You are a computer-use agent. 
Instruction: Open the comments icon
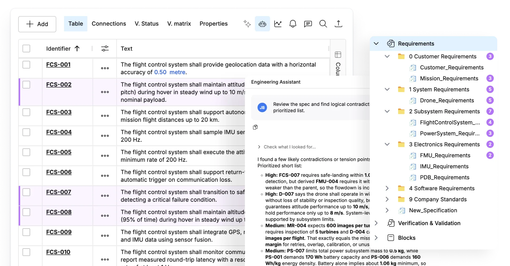[308, 24]
